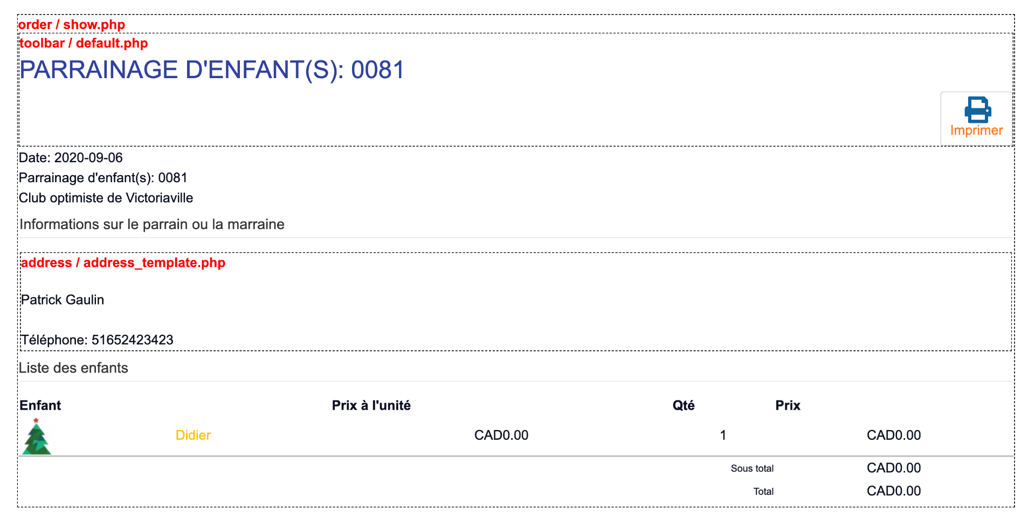Click the blue printer icon
This screenshot has width=1035, height=525.
click(977, 109)
